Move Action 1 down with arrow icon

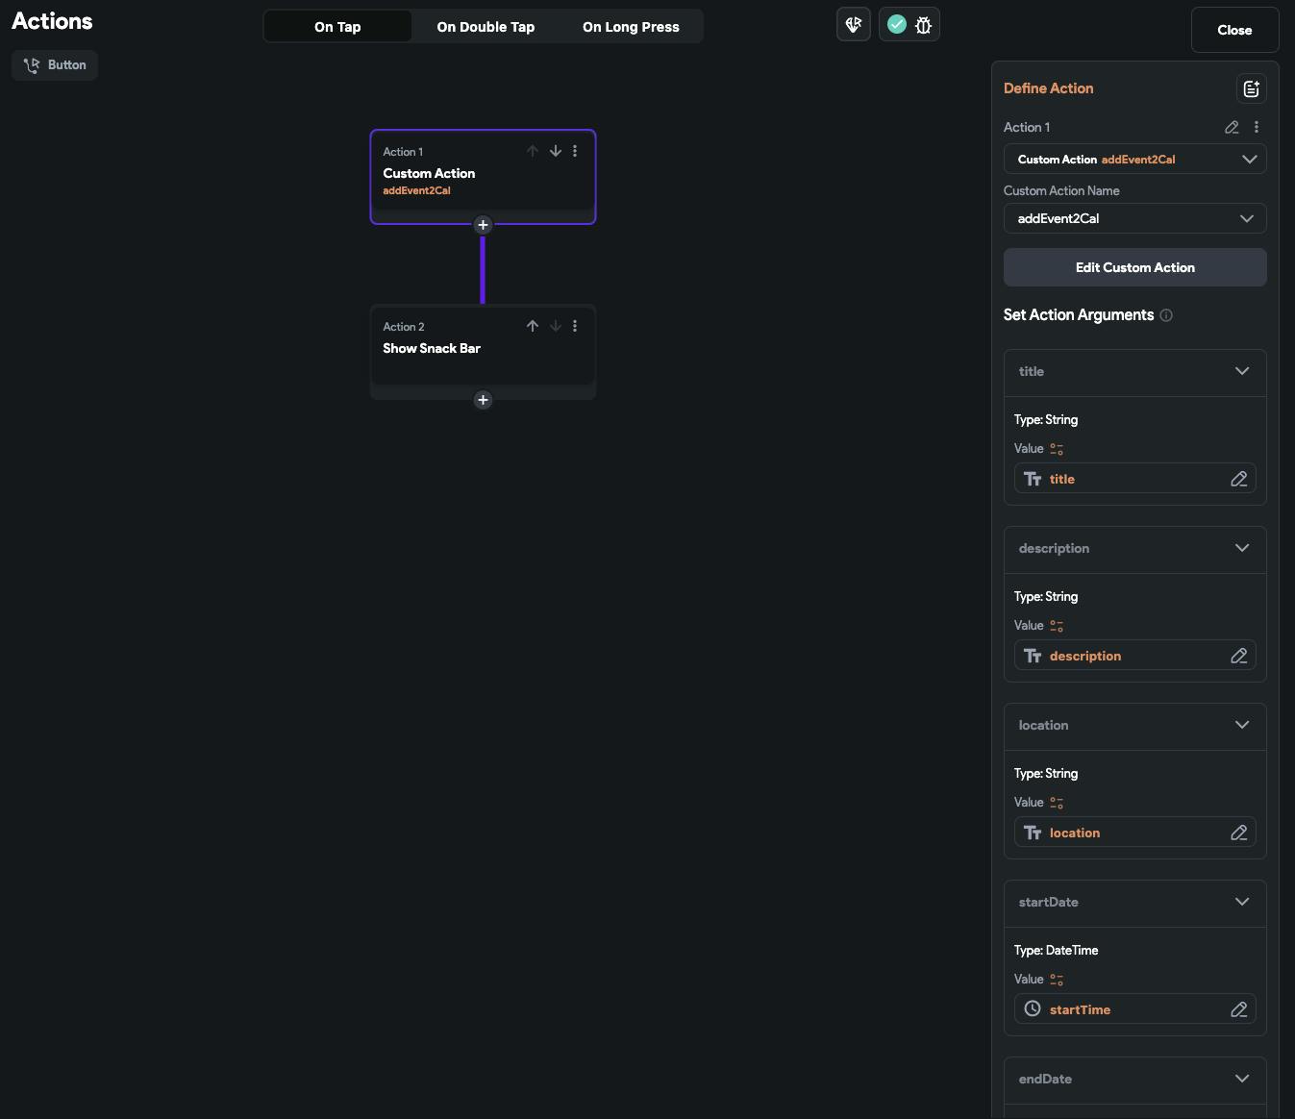pyautogui.click(x=556, y=151)
